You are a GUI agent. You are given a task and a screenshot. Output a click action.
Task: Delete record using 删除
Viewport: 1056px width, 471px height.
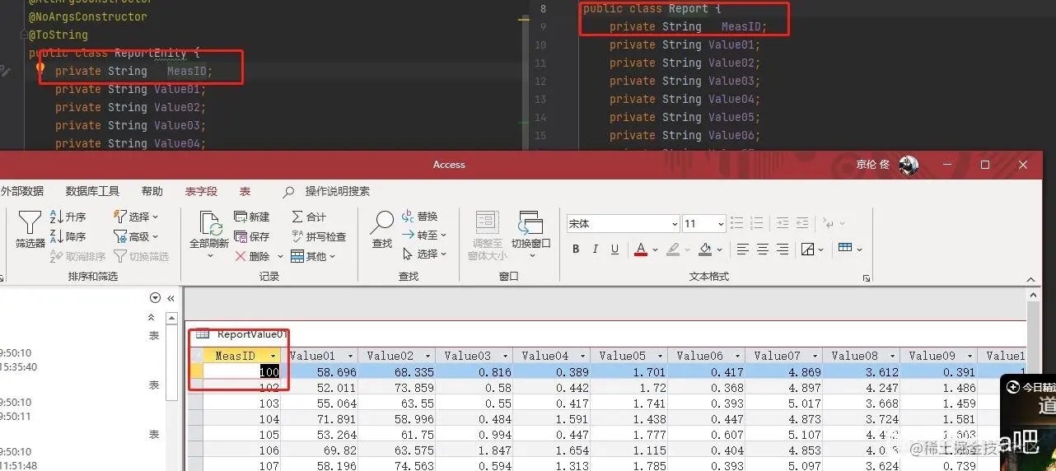coord(252,256)
